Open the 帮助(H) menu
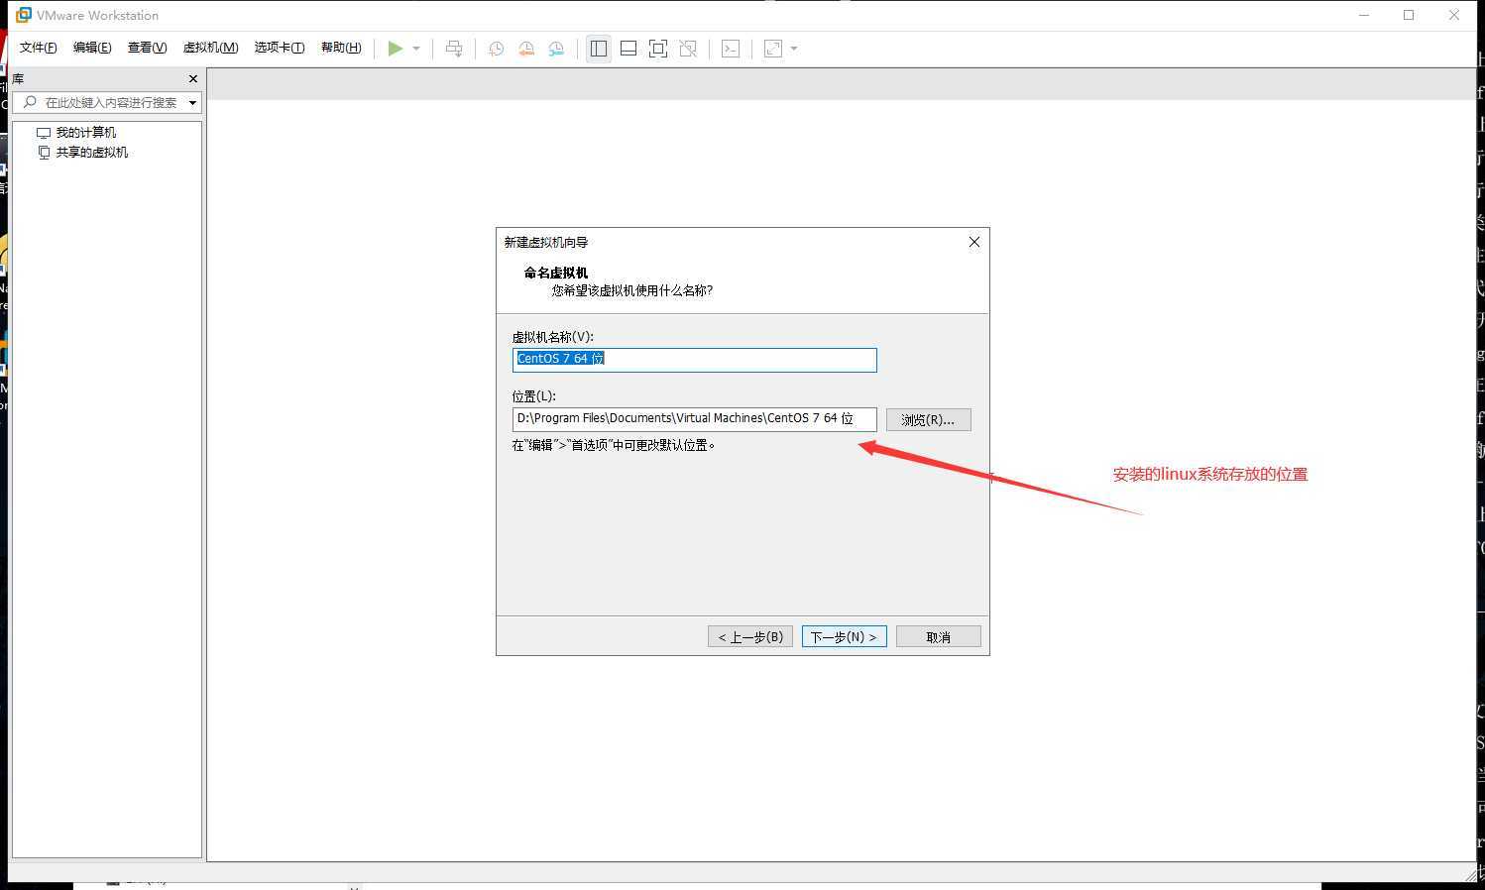 tap(341, 48)
